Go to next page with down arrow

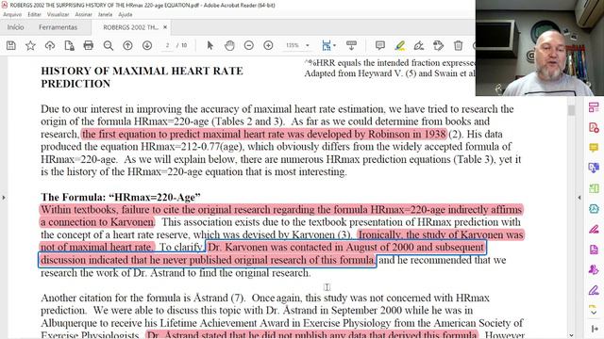pos(147,46)
